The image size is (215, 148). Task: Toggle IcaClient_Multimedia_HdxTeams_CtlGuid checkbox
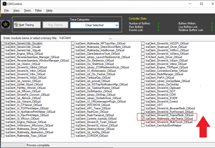[x=143, y=118]
